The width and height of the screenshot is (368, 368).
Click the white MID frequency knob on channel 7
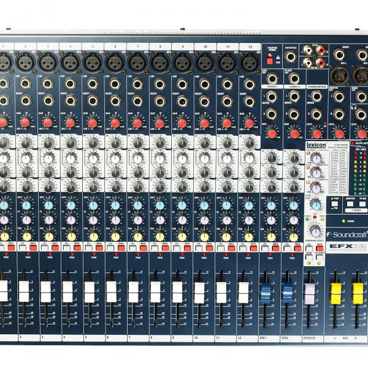coord(137,159)
